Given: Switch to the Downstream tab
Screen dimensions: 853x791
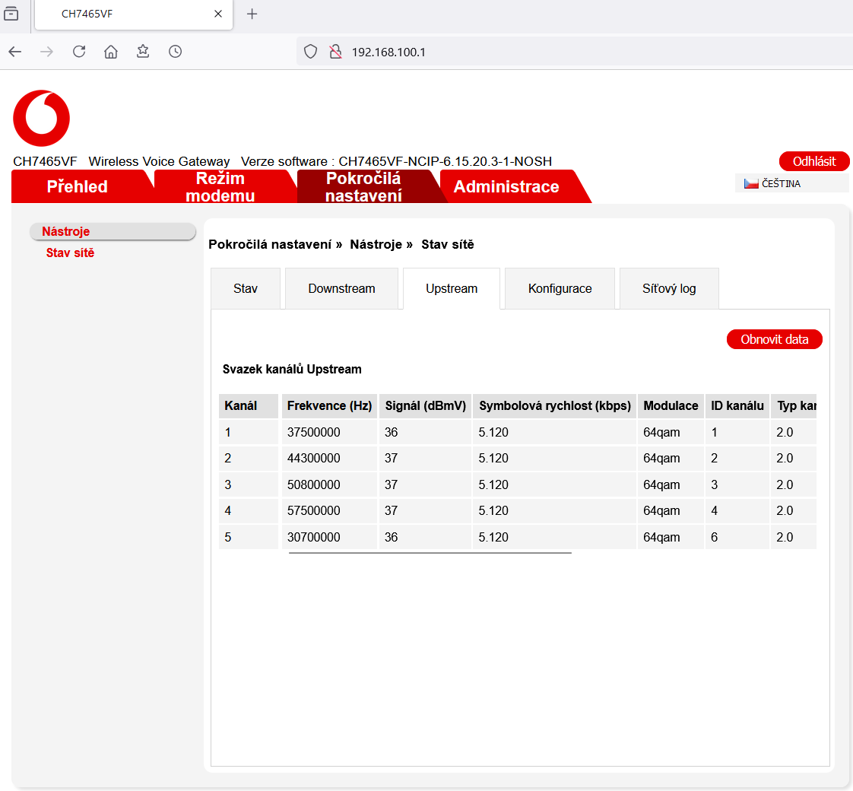Looking at the screenshot, I should (x=341, y=289).
